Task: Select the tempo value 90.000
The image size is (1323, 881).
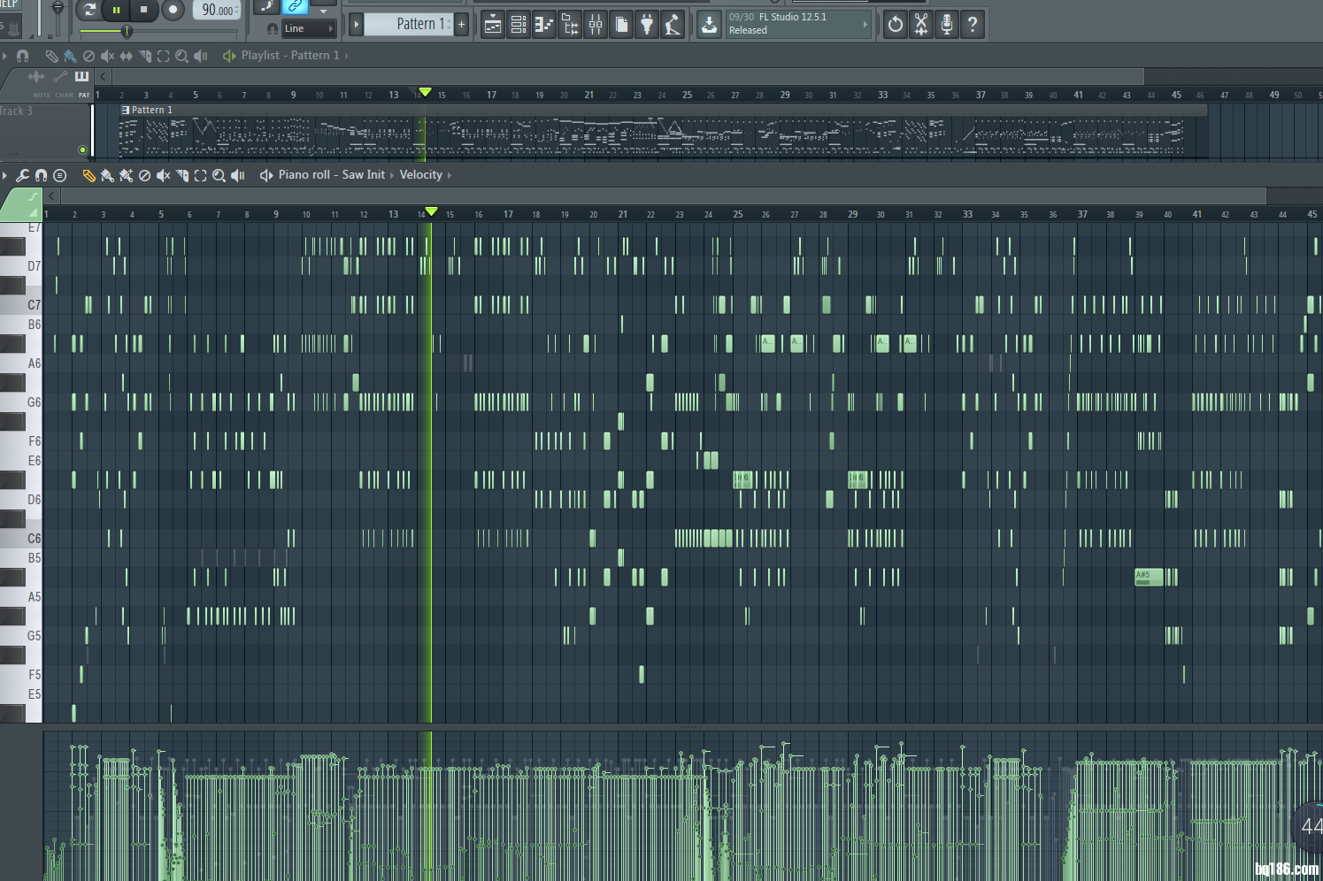Action: click(x=217, y=10)
